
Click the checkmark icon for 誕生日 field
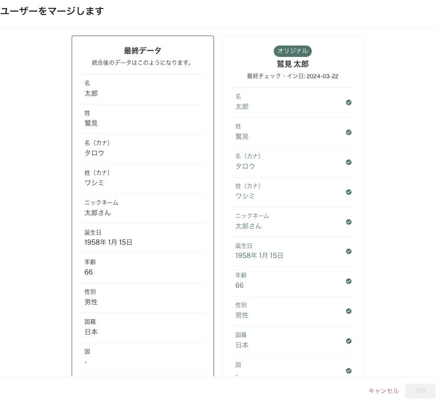point(349,251)
